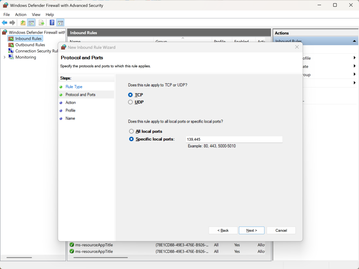Screen dimensions: 359x269
Task: Select All local ports option
Action: click(131, 131)
